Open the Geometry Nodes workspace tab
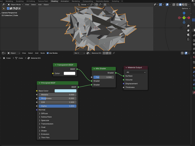This screenshot has width=195, height=146. pos(102,1)
